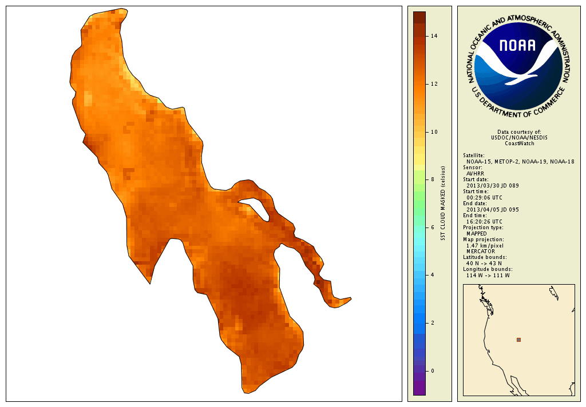Image resolution: width=586 pixels, height=407 pixels.
Task: Click the inset overview map of the US west coast
Action: point(518,340)
